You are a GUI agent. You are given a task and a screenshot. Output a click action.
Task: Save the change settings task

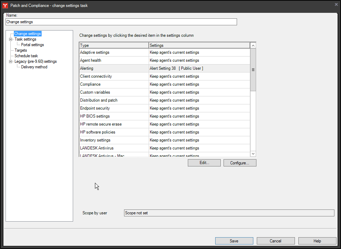click(x=234, y=241)
